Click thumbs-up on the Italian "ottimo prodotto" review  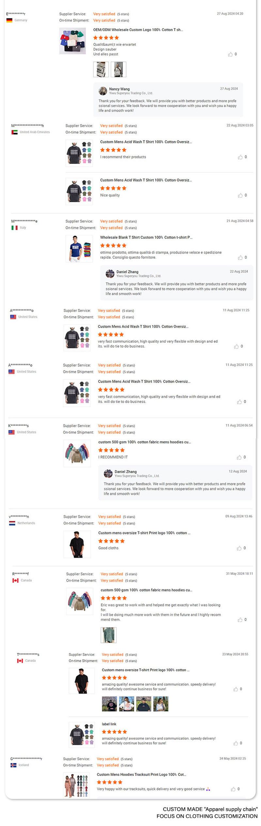(x=240, y=257)
